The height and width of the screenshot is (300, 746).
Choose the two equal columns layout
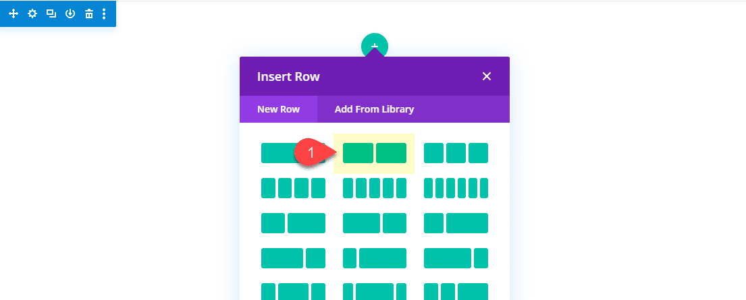pos(375,153)
